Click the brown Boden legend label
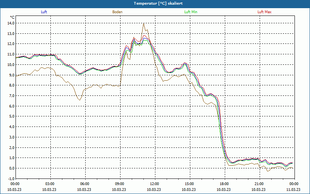The height and width of the screenshot is (194, 310). 117,12
